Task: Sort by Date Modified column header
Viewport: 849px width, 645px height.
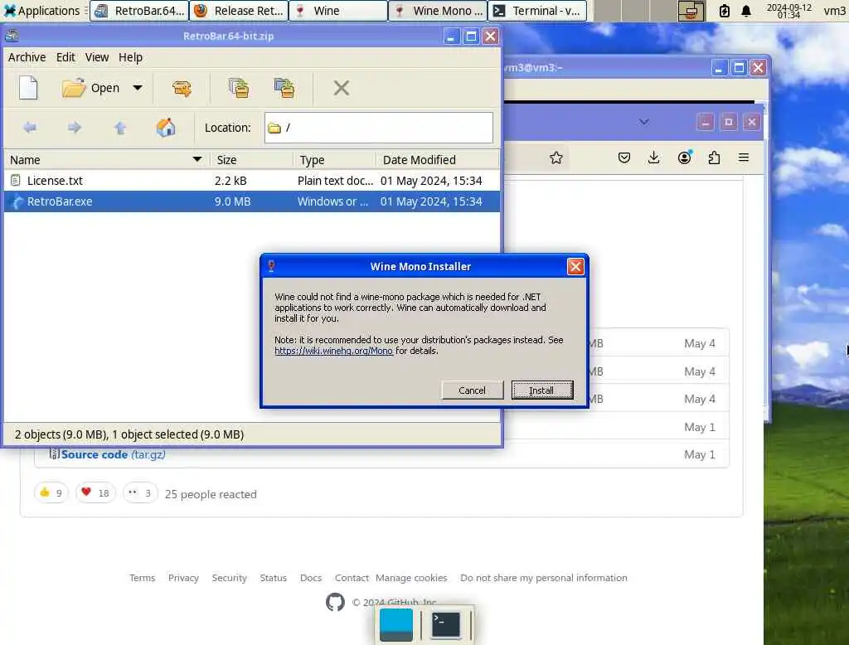Action: coord(438,160)
